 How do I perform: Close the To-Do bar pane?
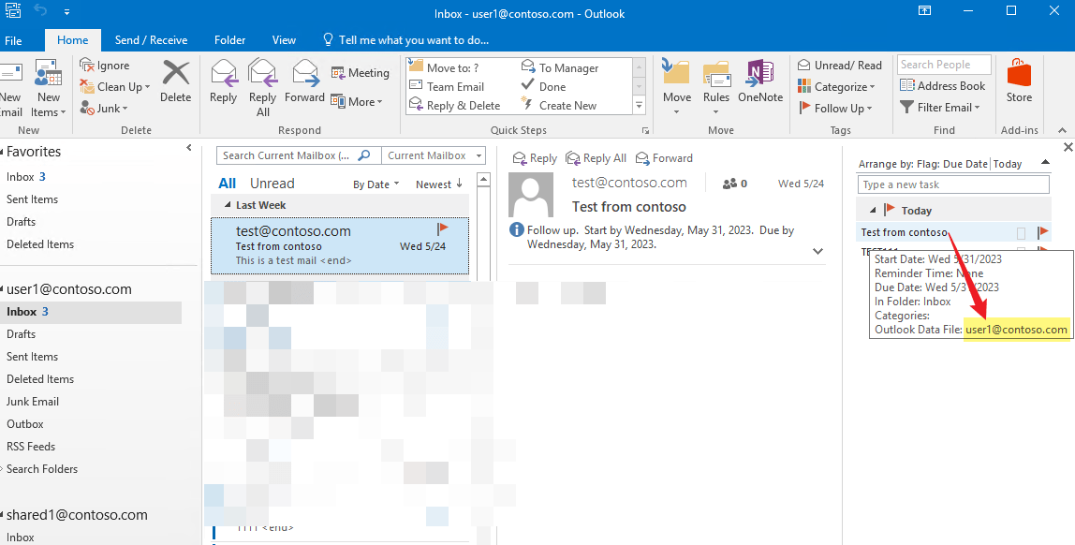(x=1068, y=147)
